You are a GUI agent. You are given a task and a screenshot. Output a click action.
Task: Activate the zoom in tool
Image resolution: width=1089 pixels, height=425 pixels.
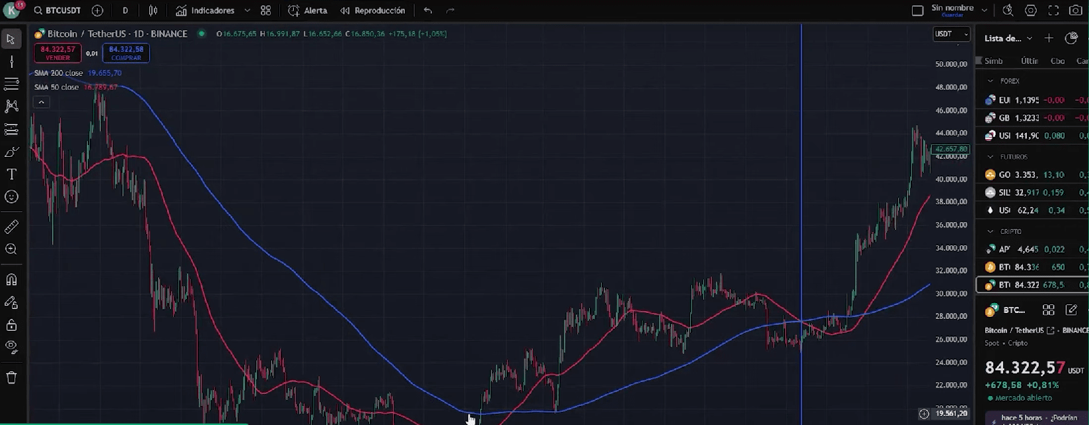tap(11, 250)
